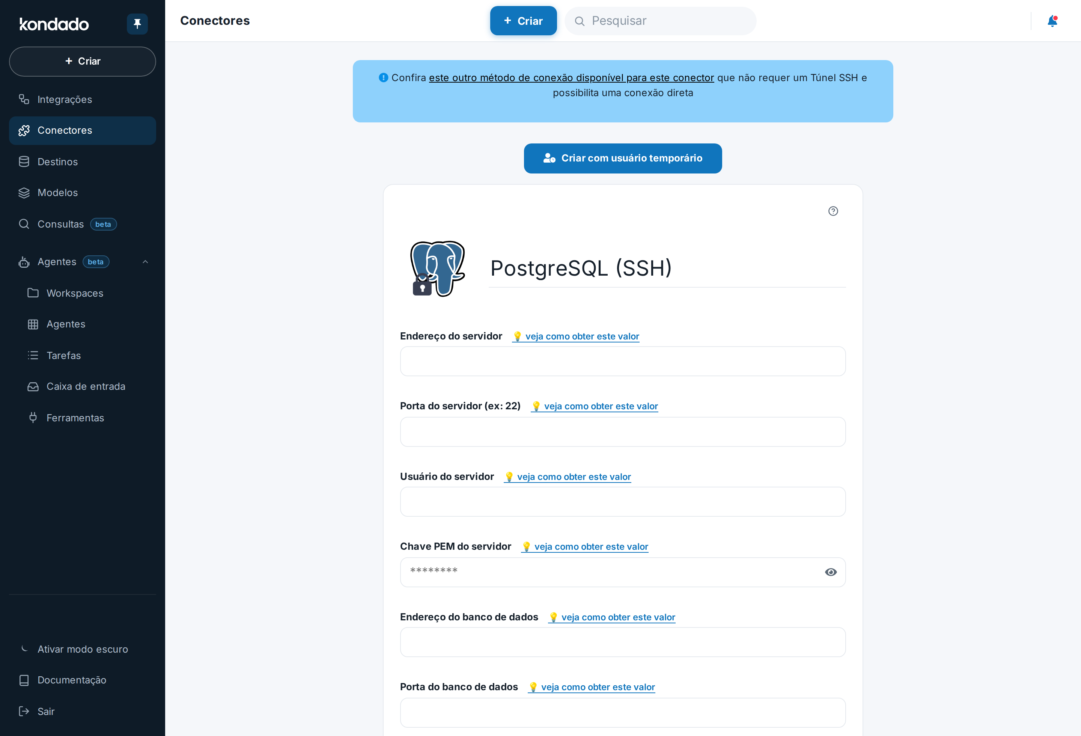Click Criar com usuário temporário button
The image size is (1081, 736).
pos(623,158)
